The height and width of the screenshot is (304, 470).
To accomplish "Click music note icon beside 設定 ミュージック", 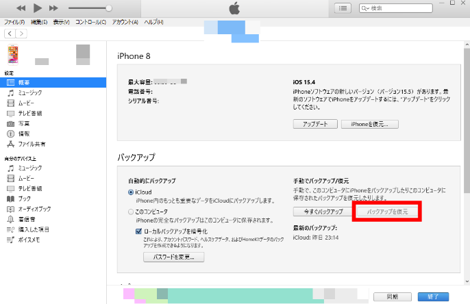I will [x=10, y=92].
